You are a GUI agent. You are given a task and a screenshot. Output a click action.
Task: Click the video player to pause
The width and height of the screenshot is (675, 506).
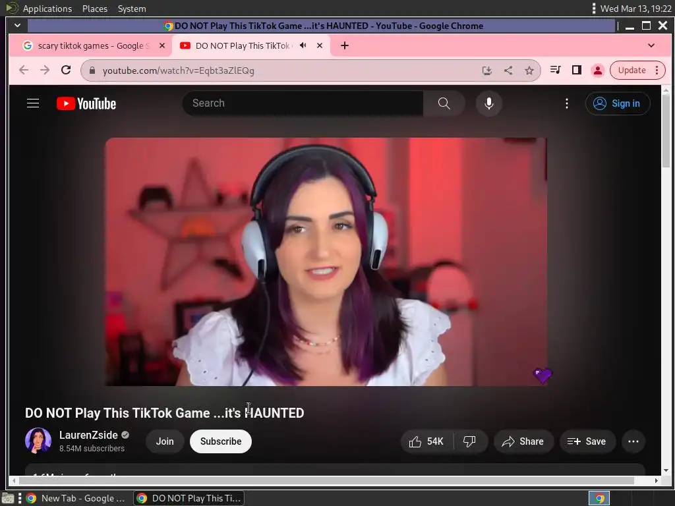[x=326, y=262]
